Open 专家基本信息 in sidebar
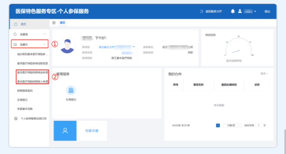The height and width of the screenshot is (154, 286). click(x=25, y=109)
